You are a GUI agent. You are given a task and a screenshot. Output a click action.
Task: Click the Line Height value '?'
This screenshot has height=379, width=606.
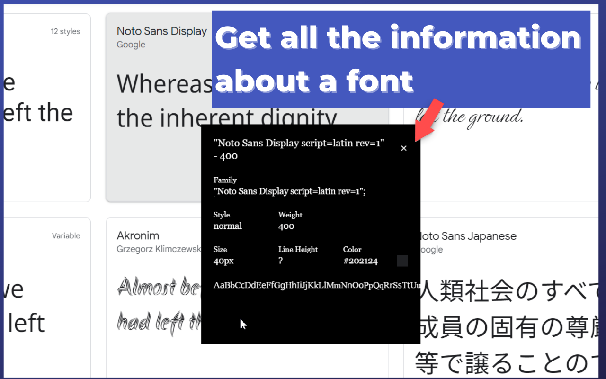click(281, 261)
